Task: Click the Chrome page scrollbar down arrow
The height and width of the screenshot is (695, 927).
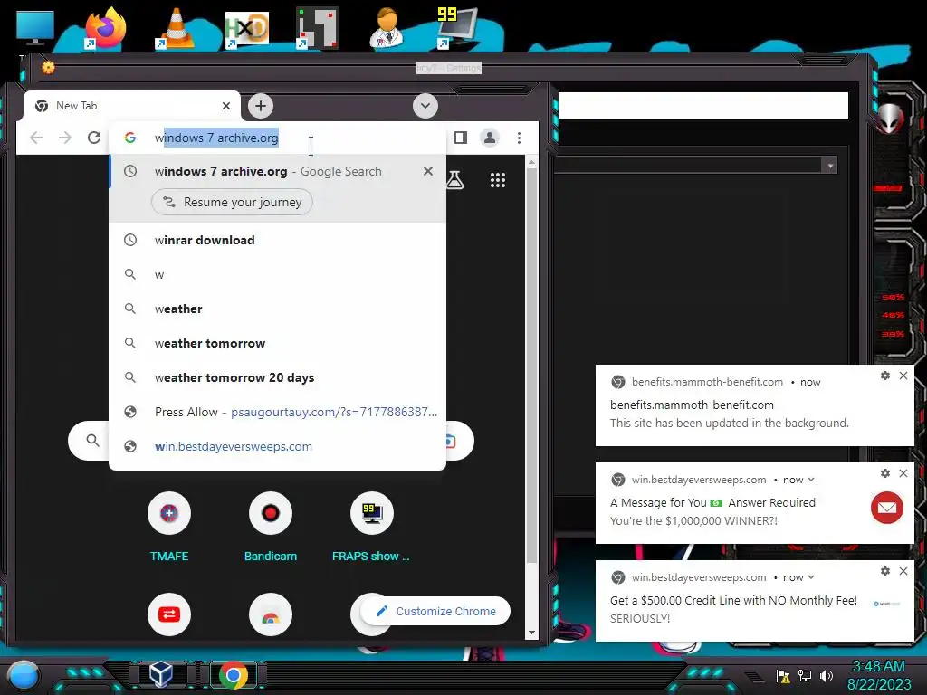Action: coord(531,633)
